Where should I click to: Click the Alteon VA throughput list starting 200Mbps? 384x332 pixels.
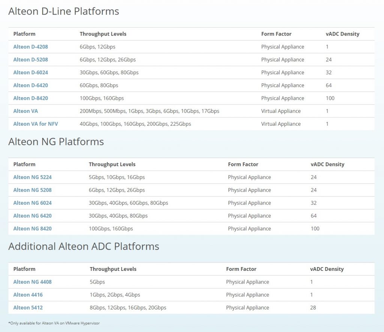click(x=149, y=111)
